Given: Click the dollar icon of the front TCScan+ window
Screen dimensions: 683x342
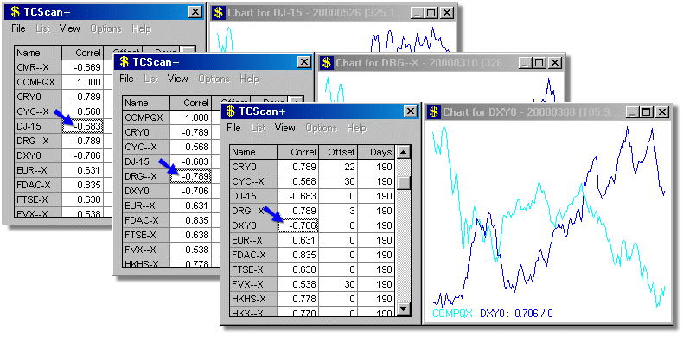Looking at the screenshot, I should click(x=232, y=111).
